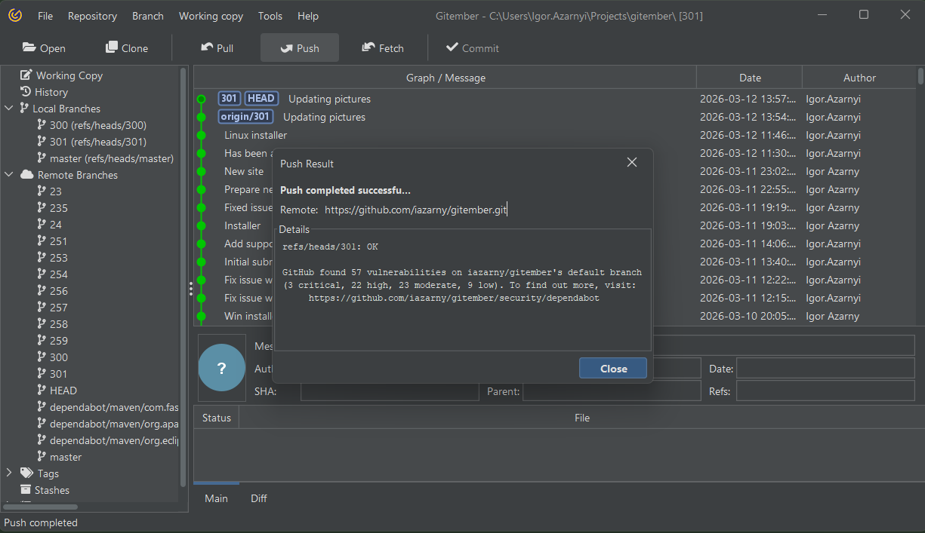
Task: Dismiss Push Result dialog with X
Action: [632, 163]
